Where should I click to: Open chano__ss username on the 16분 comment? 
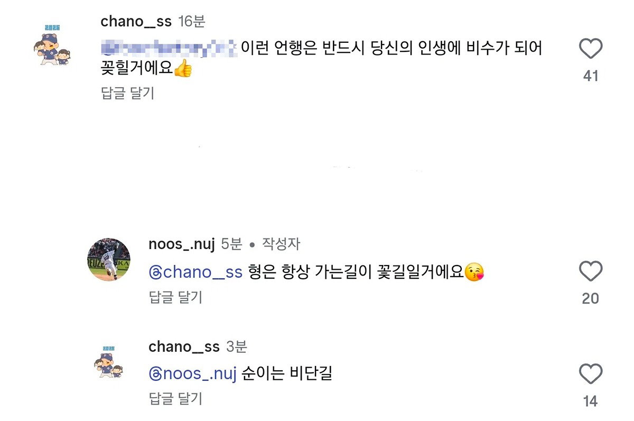coord(136,22)
